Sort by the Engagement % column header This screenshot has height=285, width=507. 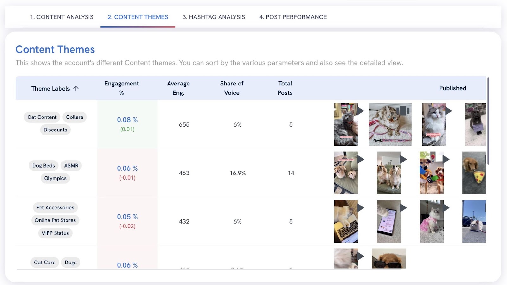pos(121,88)
